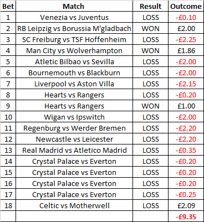Select the Regenburg vs Werder Bremen cell

[74, 128]
